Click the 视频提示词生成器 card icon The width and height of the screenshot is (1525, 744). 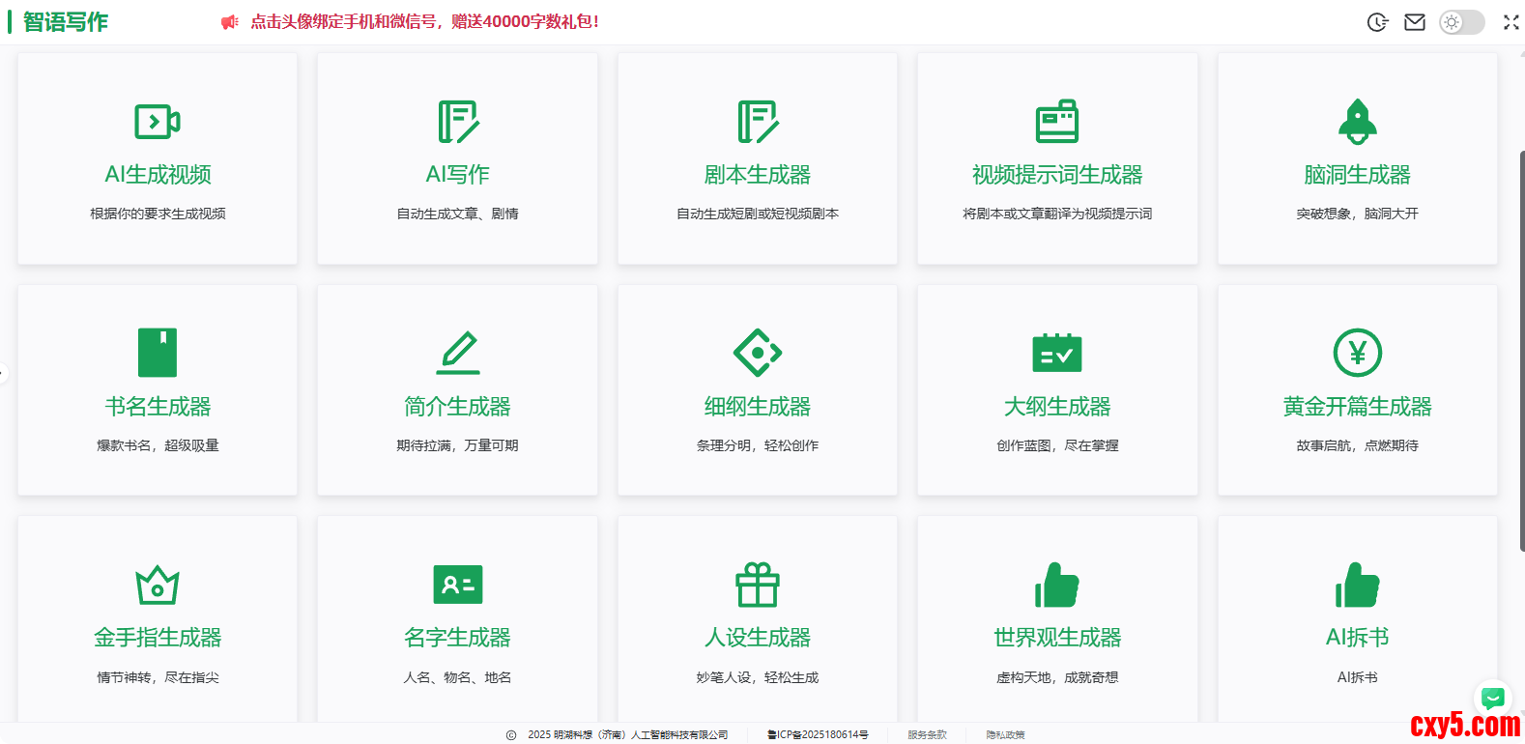1057,122
